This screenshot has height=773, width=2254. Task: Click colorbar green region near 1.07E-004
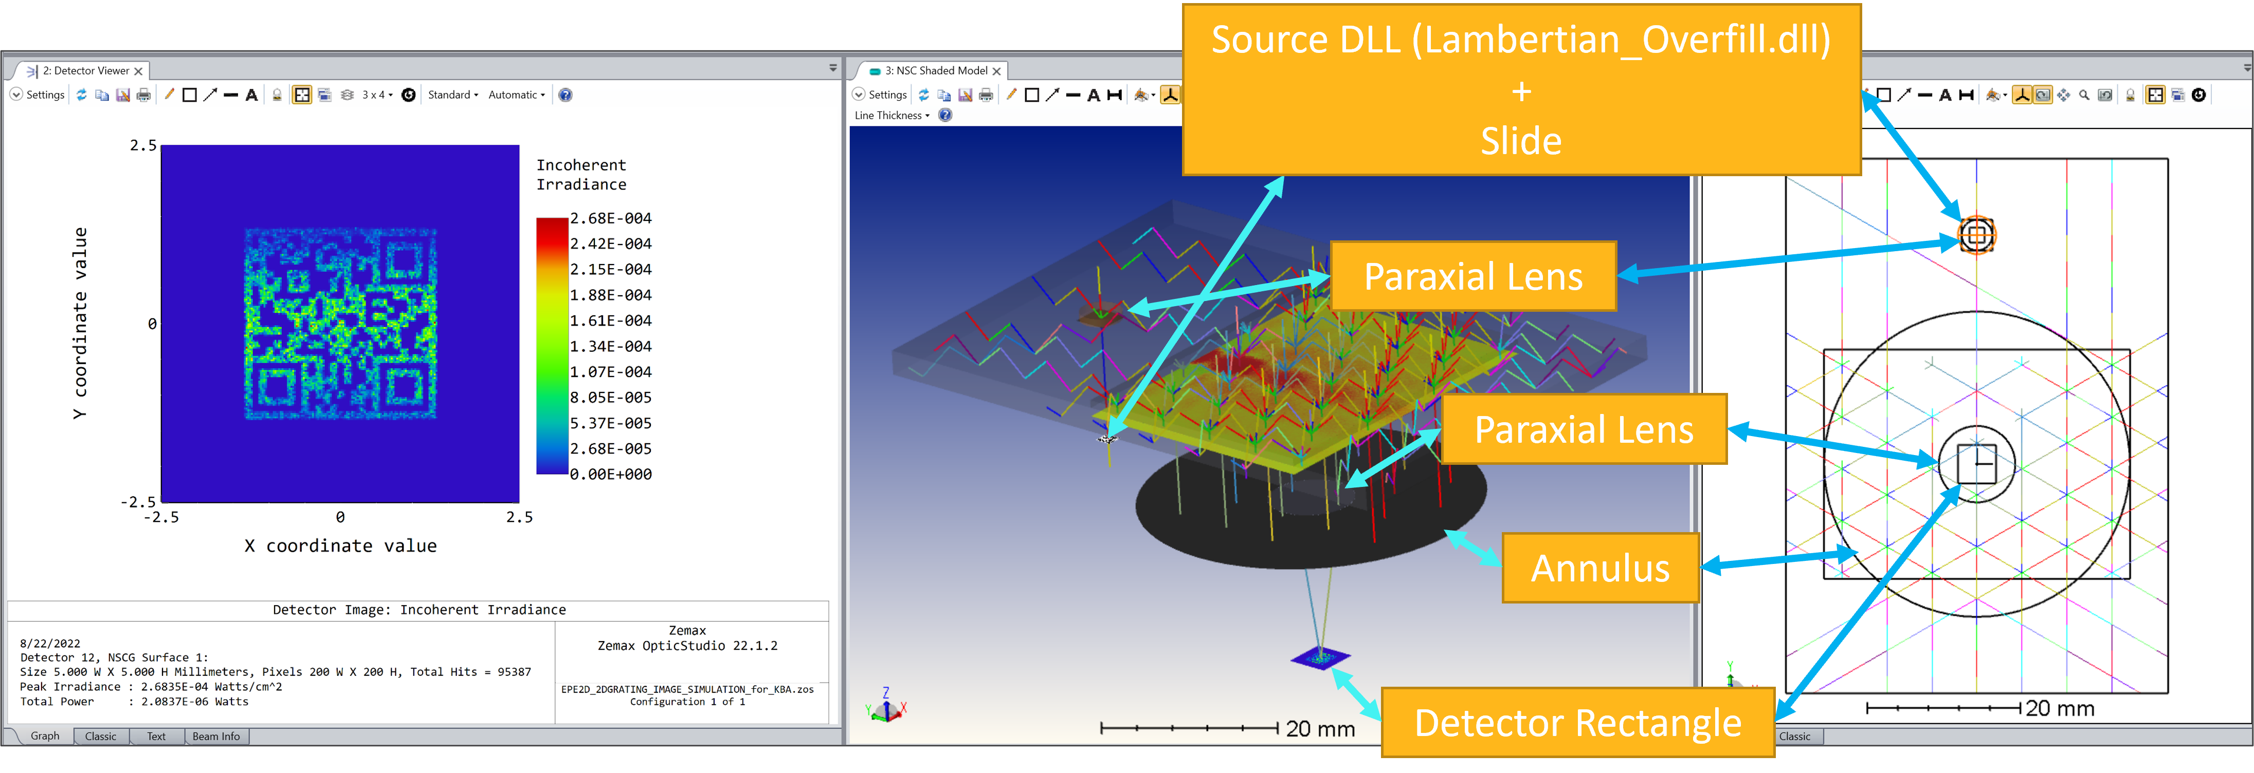(x=551, y=372)
